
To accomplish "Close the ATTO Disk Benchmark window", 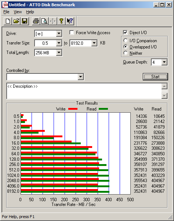I will point(168,5).
